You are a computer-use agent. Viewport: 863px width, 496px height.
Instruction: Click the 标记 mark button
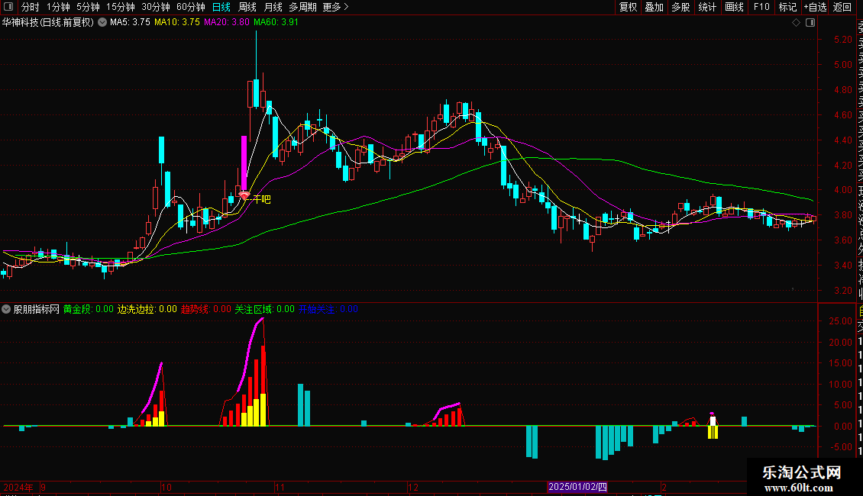[x=787, y=7]
